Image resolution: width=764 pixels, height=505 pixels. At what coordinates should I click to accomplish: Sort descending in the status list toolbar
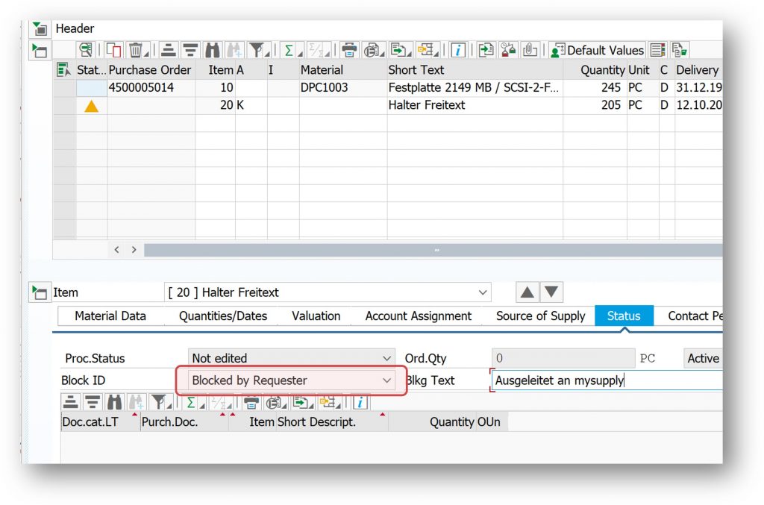point(92,402)
